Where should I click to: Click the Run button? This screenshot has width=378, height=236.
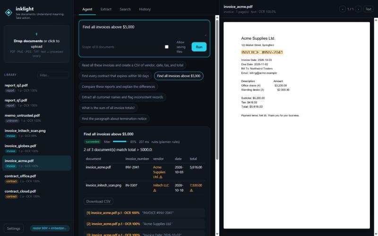(199, 47)
